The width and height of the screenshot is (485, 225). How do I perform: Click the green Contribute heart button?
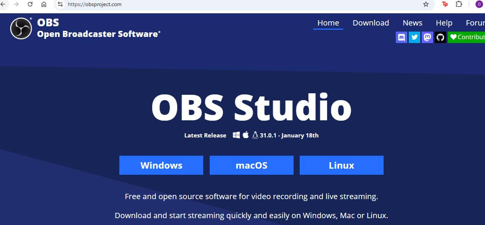(466, 37)
